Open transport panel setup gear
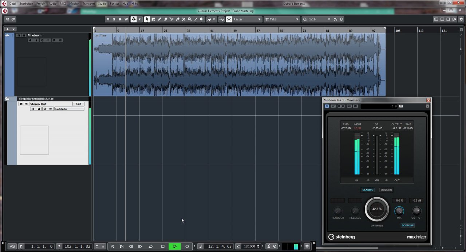Image resolution: width=466 pixels, height=252 pixels. pyautogui.click(x=307, y=247)
